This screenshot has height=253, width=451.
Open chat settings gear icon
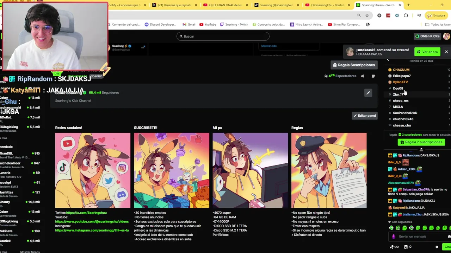[x=437, y=247]
